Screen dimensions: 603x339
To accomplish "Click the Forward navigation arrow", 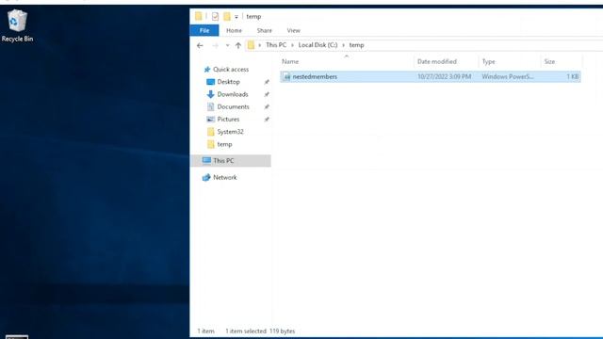I will coord(216,45).
